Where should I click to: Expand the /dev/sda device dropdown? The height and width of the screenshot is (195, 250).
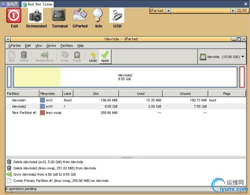point(243,57)
